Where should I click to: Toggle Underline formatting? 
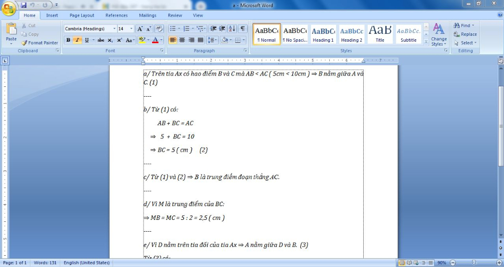(x=87, y=40)
